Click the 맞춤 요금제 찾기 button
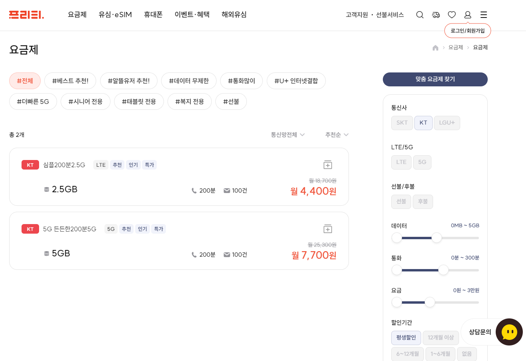 (x=435, y=79)
